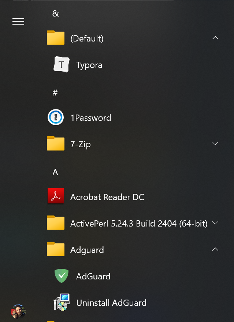Select the & section heading
The height and width of the screenshot is (322, 234).
point(55,13)
